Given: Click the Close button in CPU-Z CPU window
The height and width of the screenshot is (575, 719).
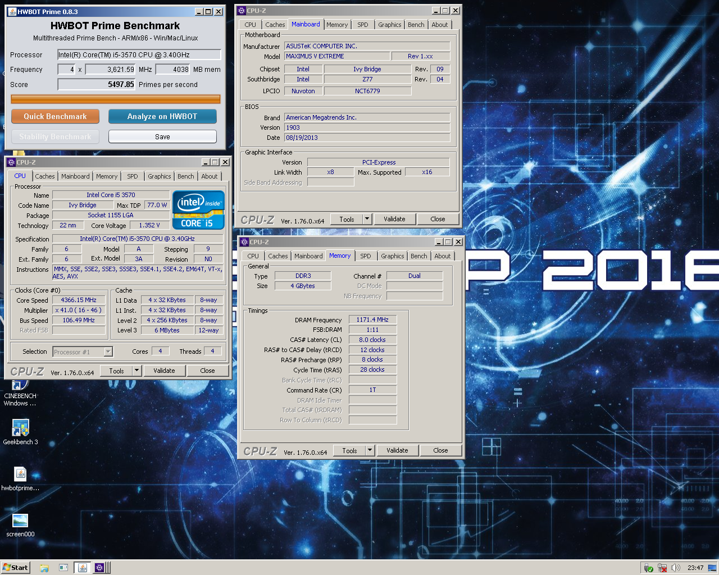Looking at the screenshot, I should (207, 371).
